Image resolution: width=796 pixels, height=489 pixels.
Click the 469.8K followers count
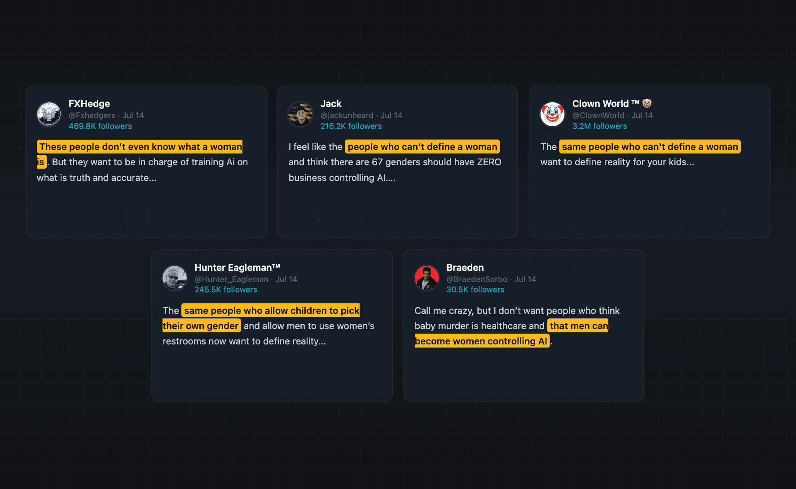click(100, 126)
